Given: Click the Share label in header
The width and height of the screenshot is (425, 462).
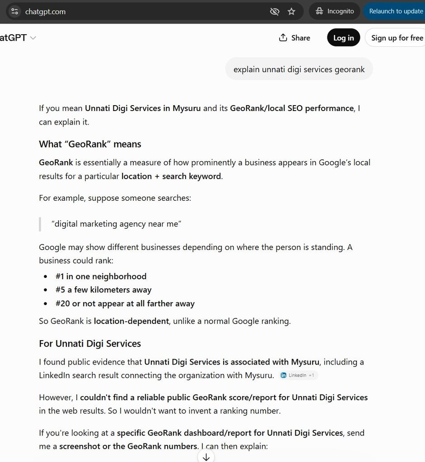Looking at the screenshot, I should click(x=300, y=38).
